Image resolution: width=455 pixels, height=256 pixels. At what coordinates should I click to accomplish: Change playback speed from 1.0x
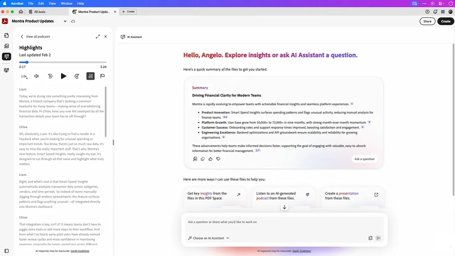coord(24,76)
